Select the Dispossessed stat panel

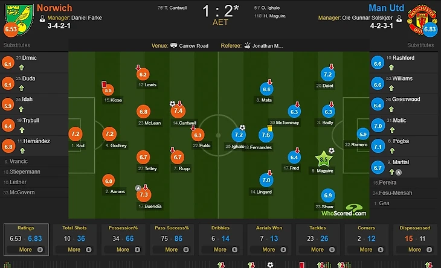click(415, 238)
